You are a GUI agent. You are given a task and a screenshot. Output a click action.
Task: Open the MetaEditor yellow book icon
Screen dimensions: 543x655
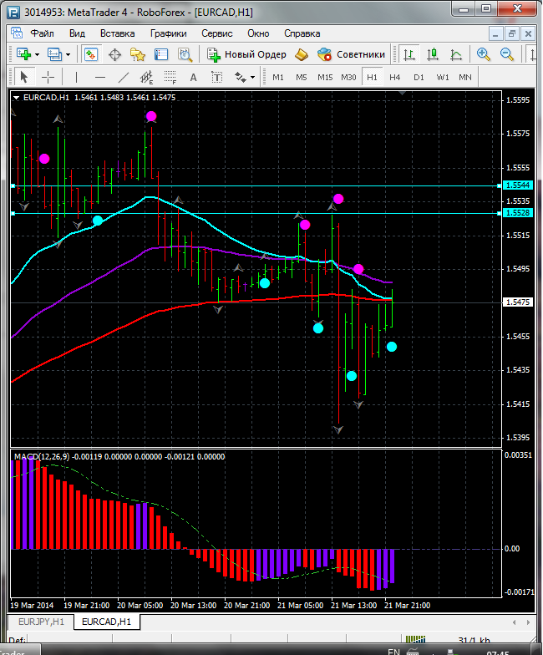[x=301, y=55]
